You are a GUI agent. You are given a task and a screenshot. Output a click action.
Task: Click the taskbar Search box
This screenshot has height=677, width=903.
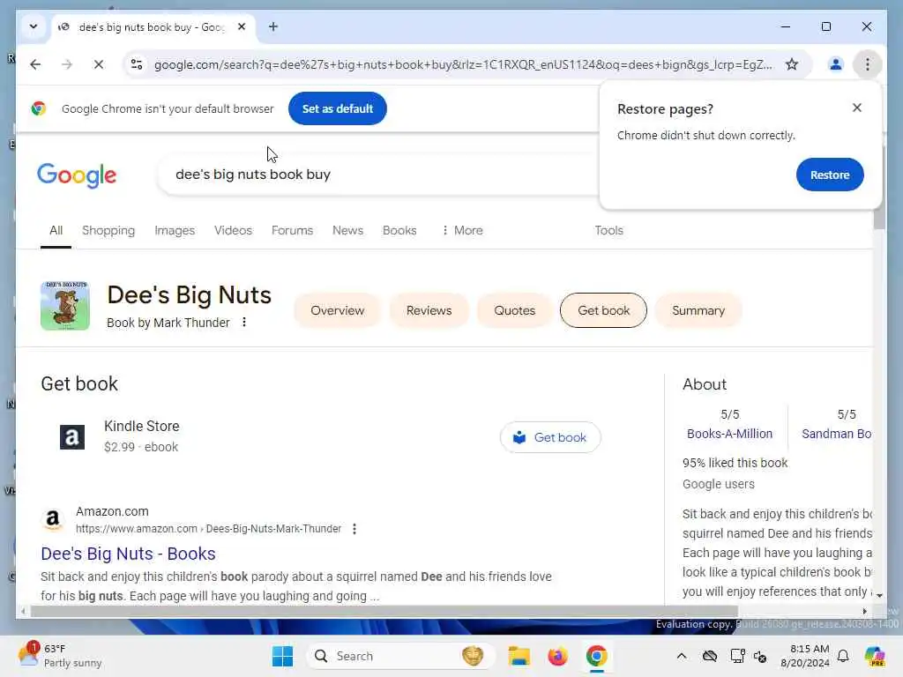pos(401,656)
